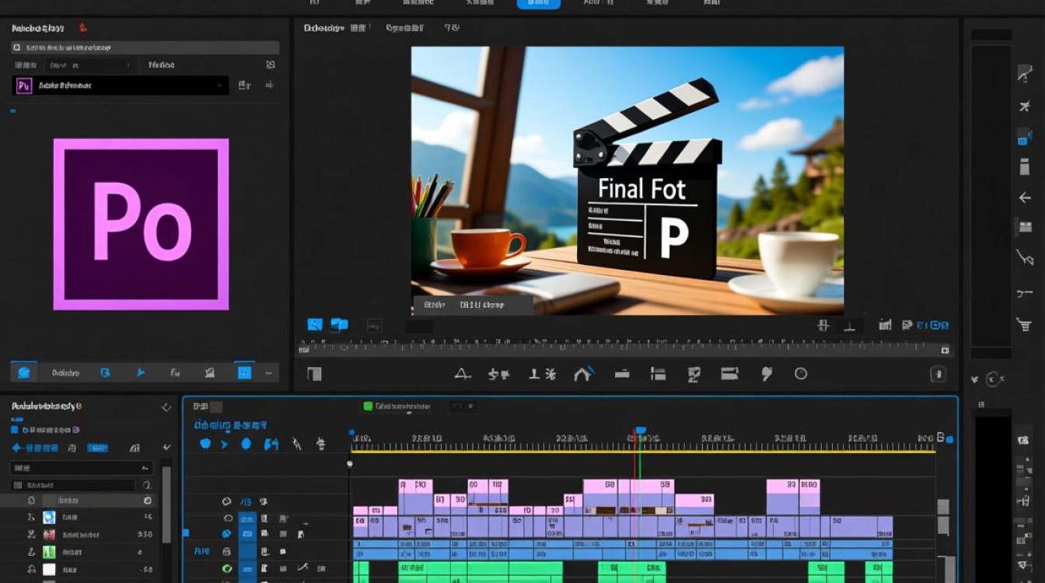The width and height of the screenshot is (1045, 583).
Task: Click the short dash icon in transport row
Action: [x=622, y=374]
